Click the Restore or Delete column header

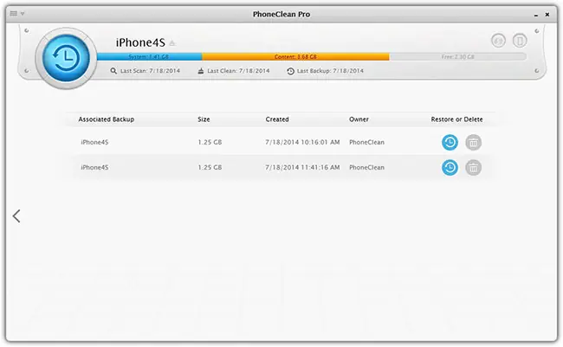pos(456,119)
